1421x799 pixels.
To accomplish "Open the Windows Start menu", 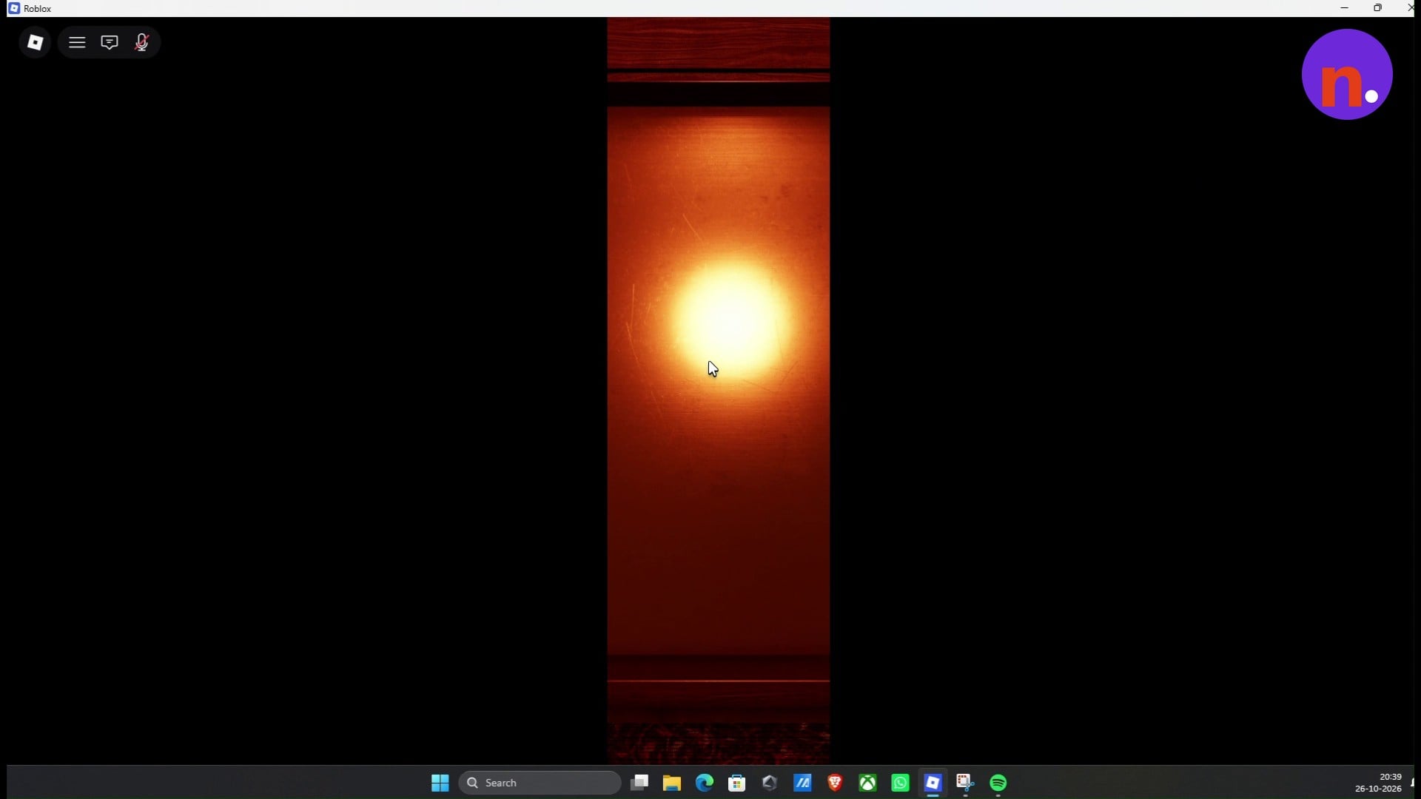I will coord(440,783).
